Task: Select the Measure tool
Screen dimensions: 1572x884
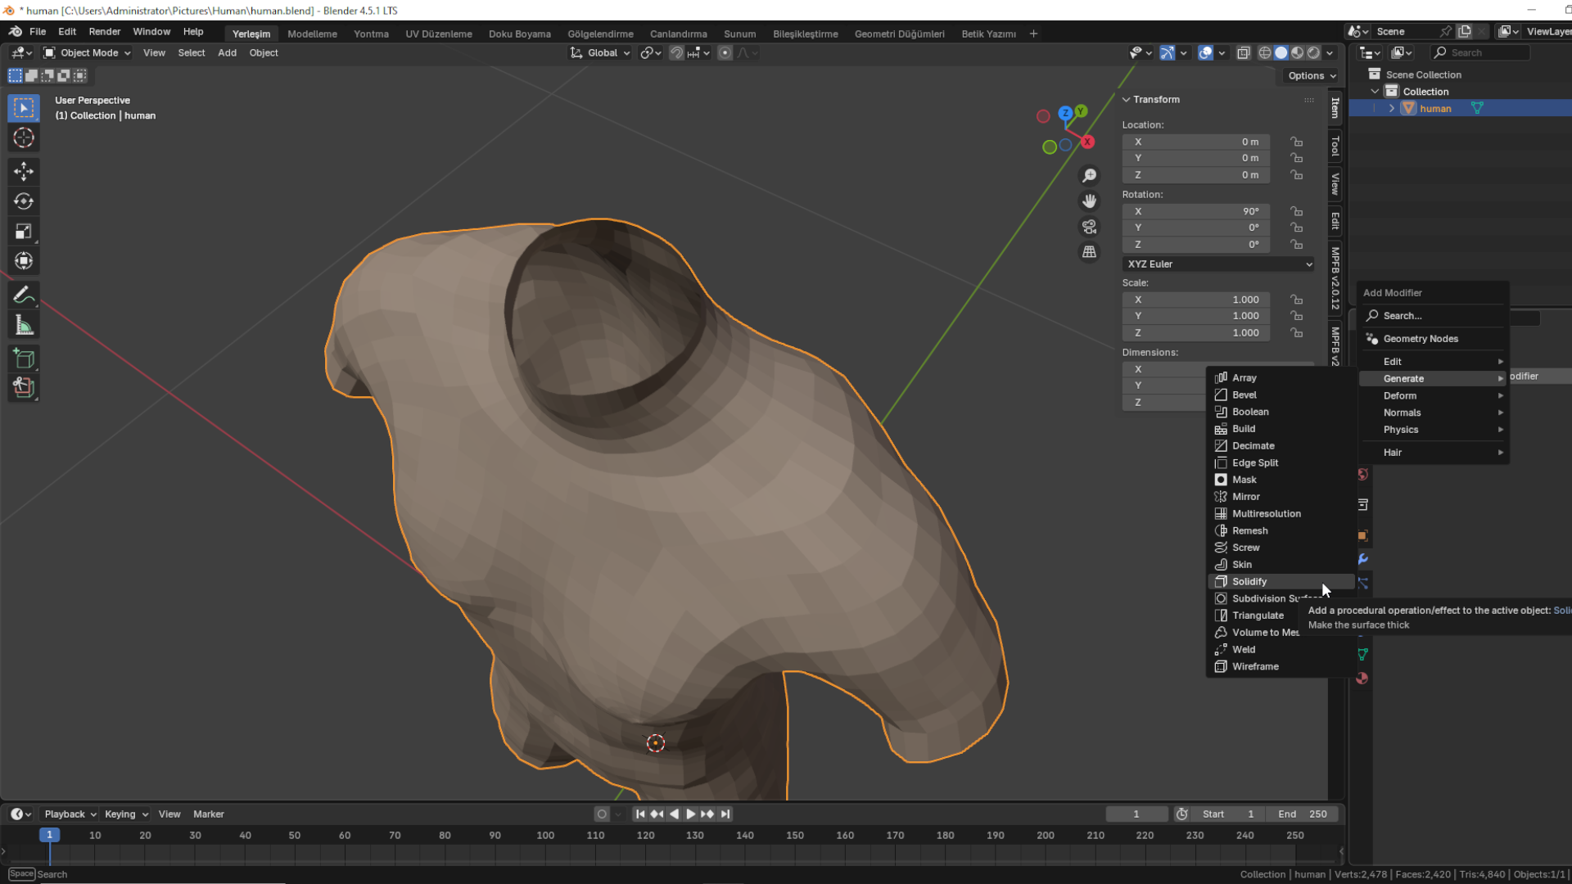Action: click(x=24, y=324)
